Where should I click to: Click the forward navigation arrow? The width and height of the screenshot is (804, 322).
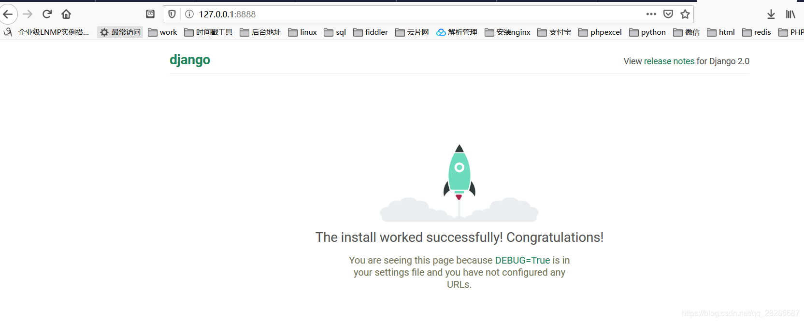point(28,14)
